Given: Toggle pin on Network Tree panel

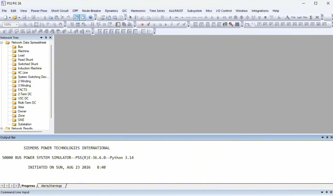Looking at the screenshot, I should tap(46, 38).
